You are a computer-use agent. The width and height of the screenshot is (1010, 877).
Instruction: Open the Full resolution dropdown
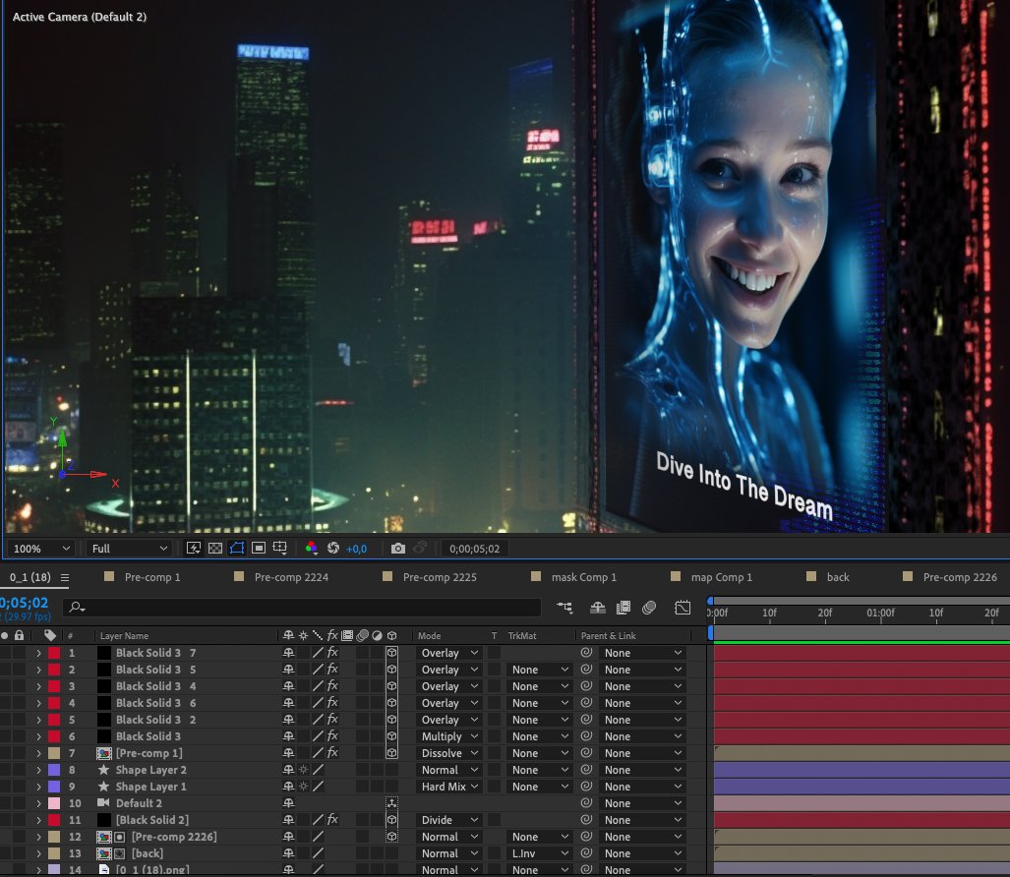click(130, 549)
